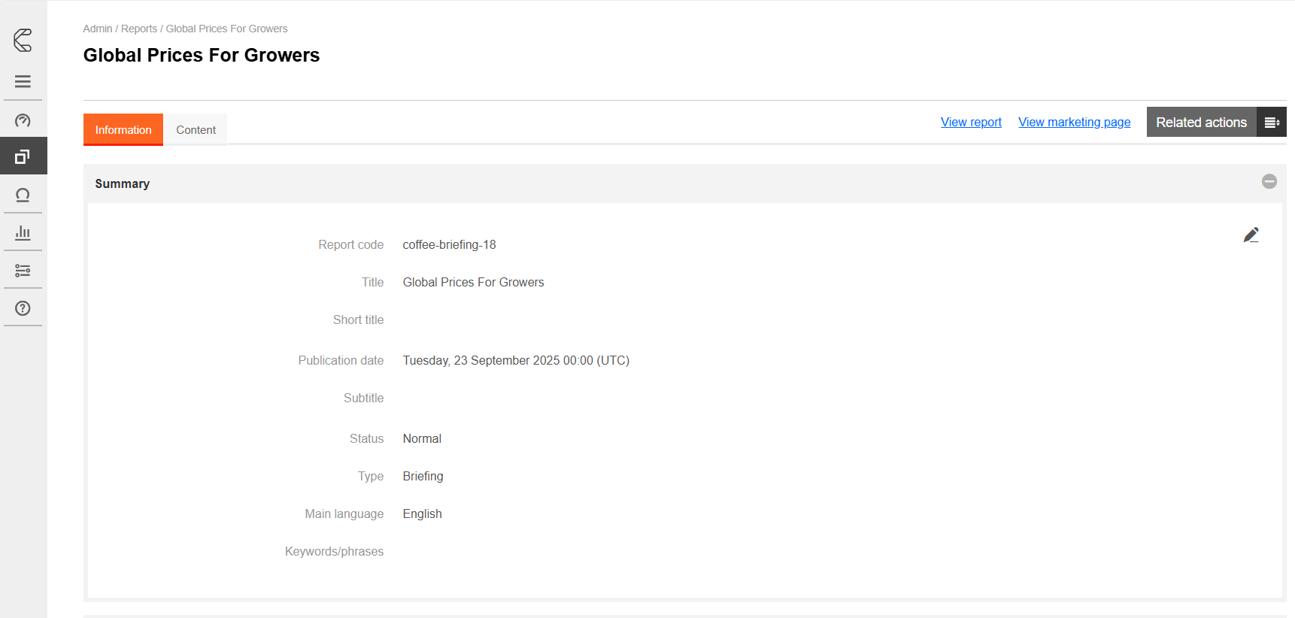This screenshot has width=1295, height=618.
Task: Open the dashboard gauge icon
Action: (23, 120)
